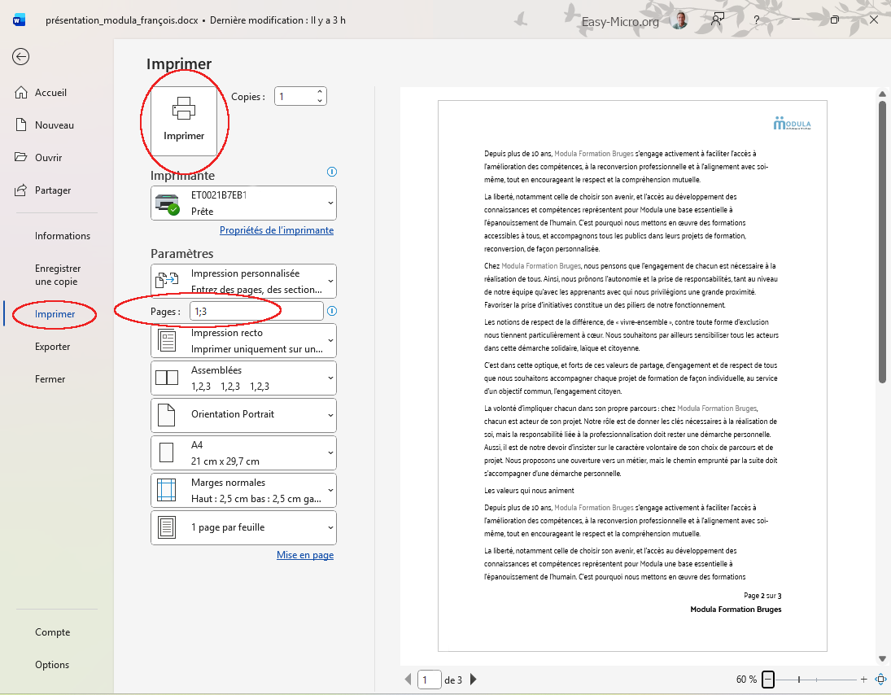Click the Propriétés de l'imprimante link
Viewport: 891px width, 695px height.
[x=277, y=230]
